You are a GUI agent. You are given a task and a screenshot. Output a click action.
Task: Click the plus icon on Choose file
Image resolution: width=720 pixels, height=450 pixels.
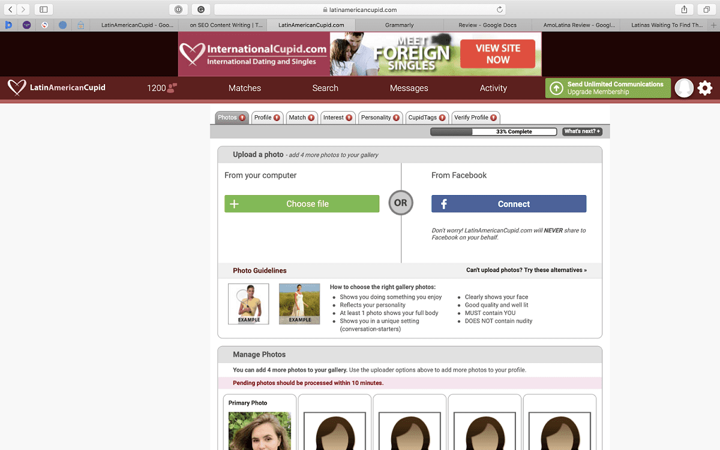pos(235,204)
